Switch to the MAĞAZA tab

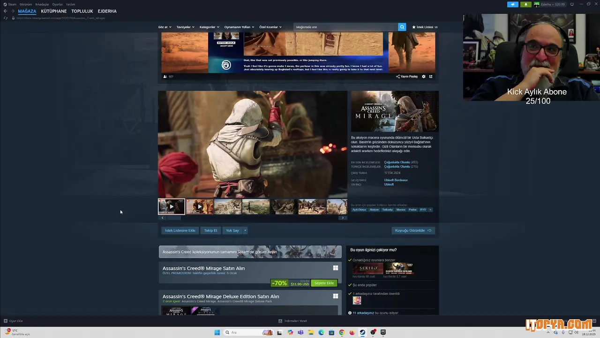[x=27, y=11]
